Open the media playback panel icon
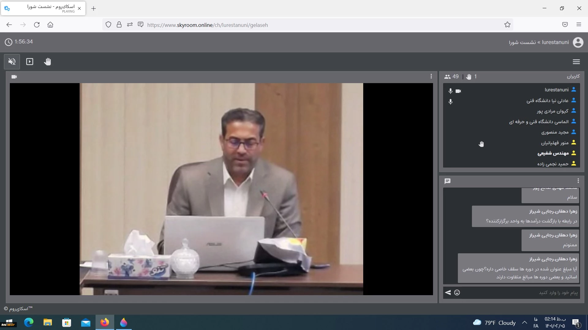588x330 pixels. [x=30, y=62]
